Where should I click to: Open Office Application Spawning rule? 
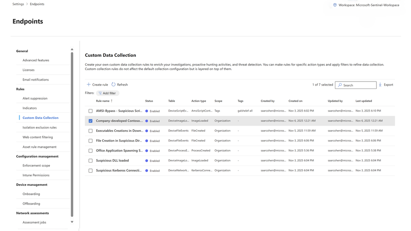120,151
